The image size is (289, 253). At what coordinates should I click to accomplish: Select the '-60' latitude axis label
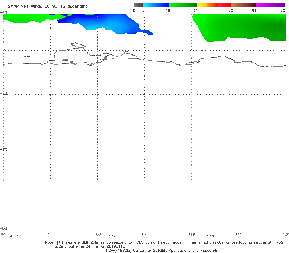tap(4, 12)
